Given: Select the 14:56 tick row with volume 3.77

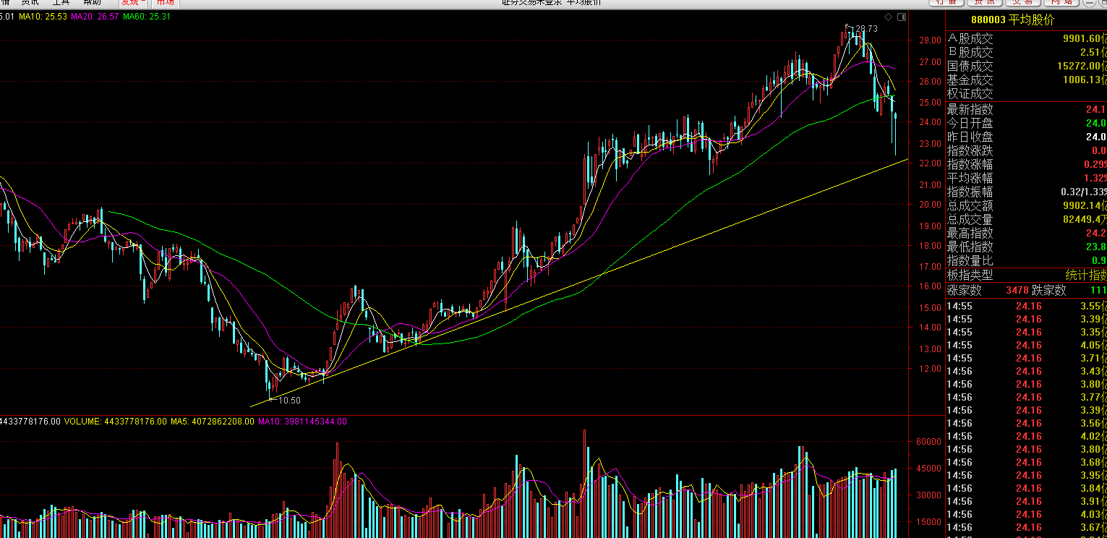Looking at the screenshot, I should tap(1027, 397).
